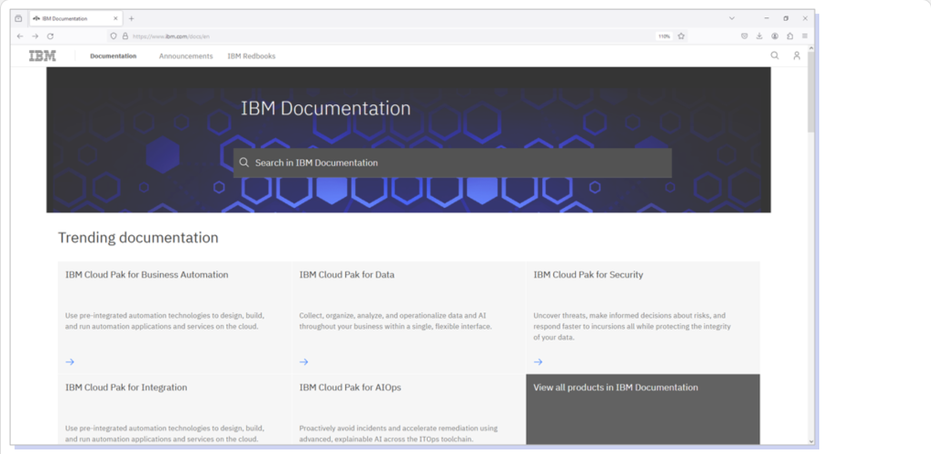Bookmark this page with star icon
The width and height of the screenshot is (931, 454).
(681, 36)
